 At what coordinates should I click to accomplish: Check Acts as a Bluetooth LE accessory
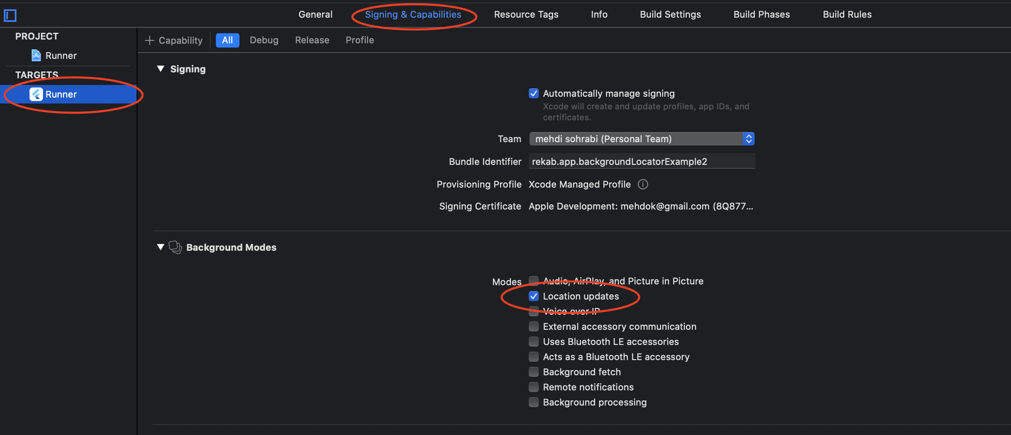click(x=534, y=357)
